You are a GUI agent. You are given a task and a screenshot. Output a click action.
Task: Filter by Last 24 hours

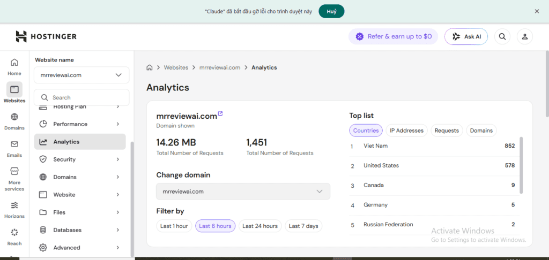point(260,226)
